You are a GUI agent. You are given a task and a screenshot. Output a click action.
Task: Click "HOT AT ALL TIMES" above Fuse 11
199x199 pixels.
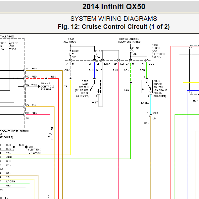click(x=70, y=40)
